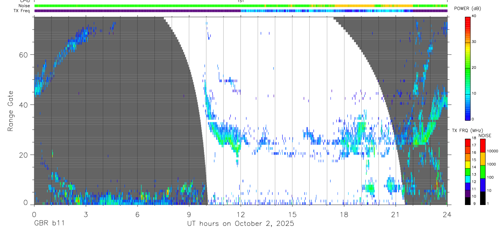The image size is (503, 232).
Task: Click the 'Range Gate' y-axis label
Action: (x=11, y=111)
